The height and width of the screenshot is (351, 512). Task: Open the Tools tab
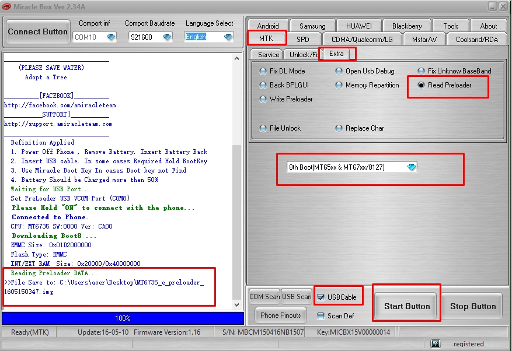coord(451,26)
